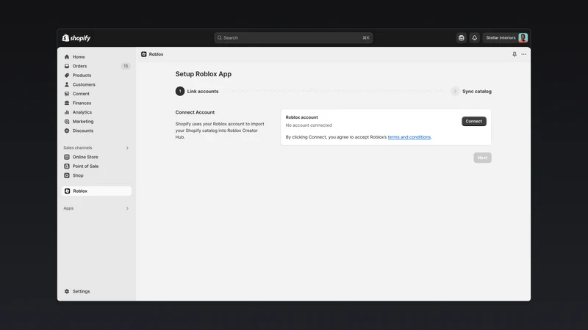The height and width of the screenshot is (330, 588).
Task: Expand the Apps chevron
Action: pyautogui.click(x=127, y=208)
